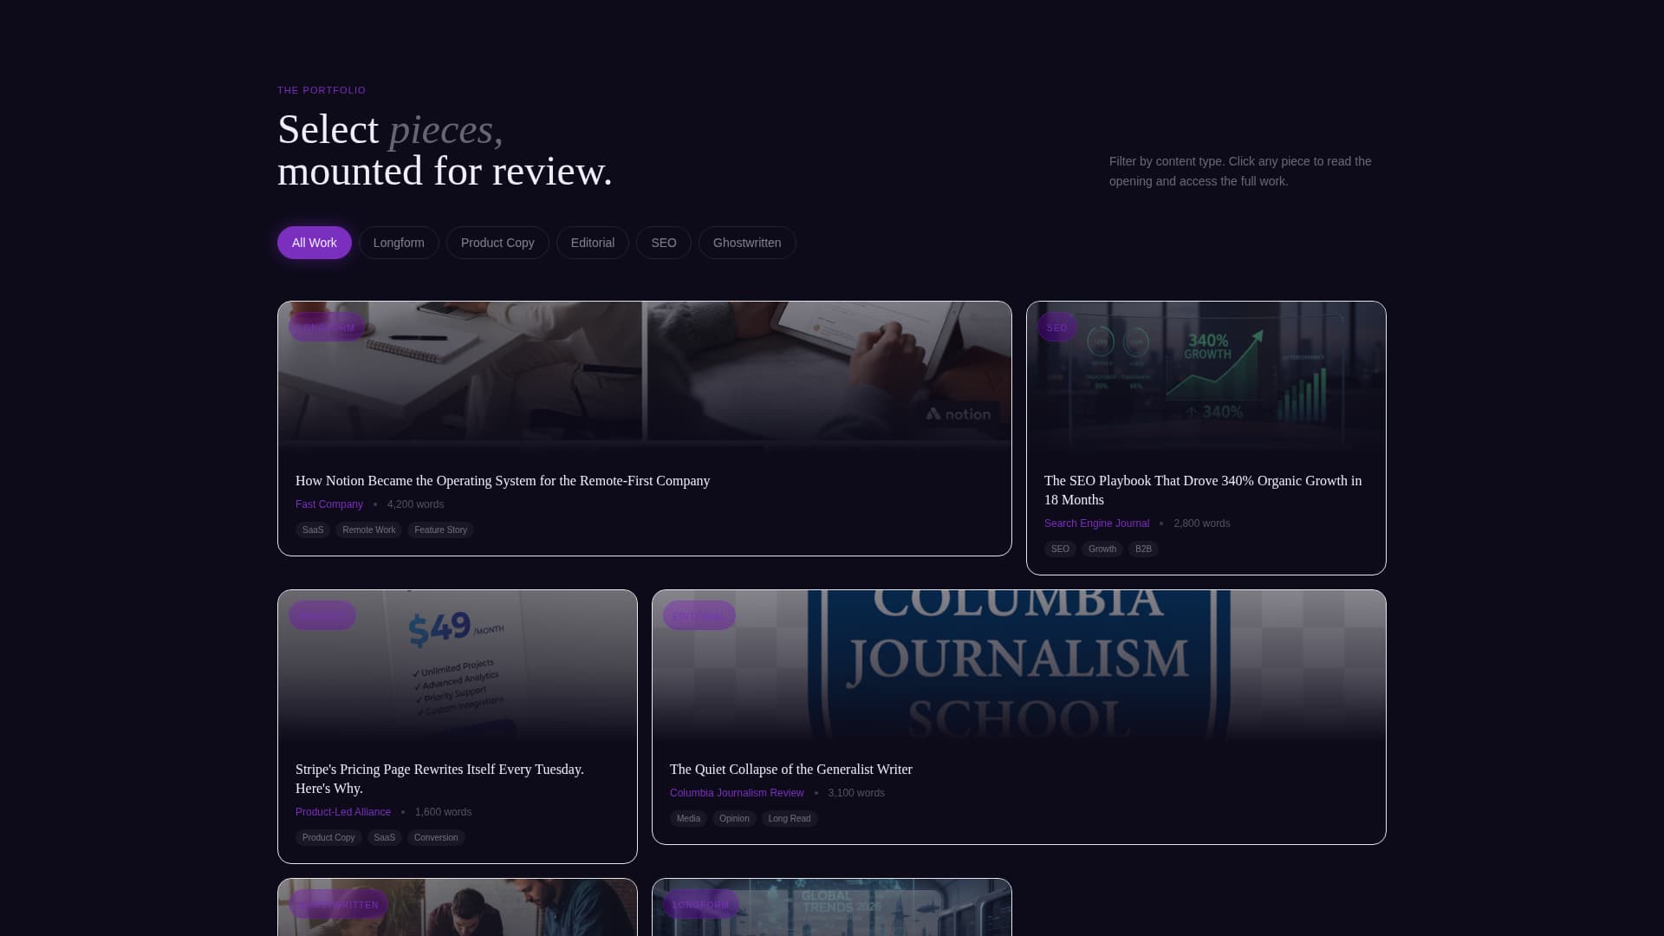This screenshot has height=936, width=1664.
Task: Click title Stripe's Pricing Page Rewrites Itself
Action: coord(440,779)
